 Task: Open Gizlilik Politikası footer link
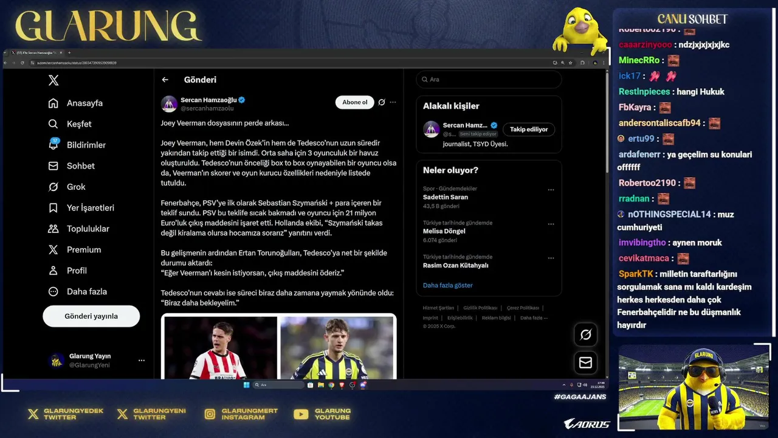(x=480, y=308)
